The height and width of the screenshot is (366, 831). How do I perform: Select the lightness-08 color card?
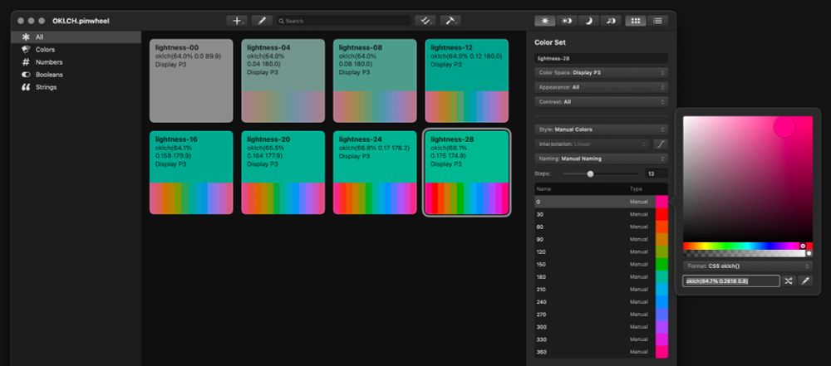click(x=375, y=81)
